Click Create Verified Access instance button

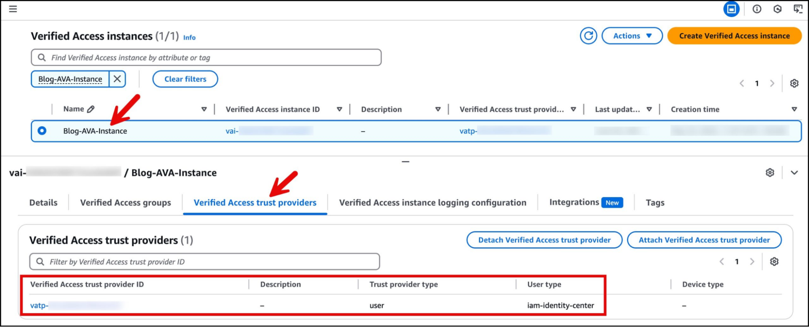[x=734, y=36]
